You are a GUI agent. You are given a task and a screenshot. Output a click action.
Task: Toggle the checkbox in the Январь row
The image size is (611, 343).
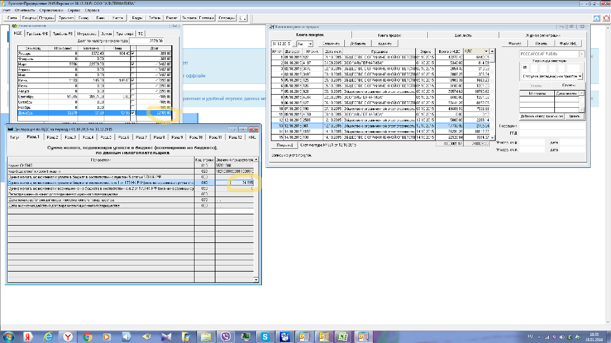click(x=132, y=54)
